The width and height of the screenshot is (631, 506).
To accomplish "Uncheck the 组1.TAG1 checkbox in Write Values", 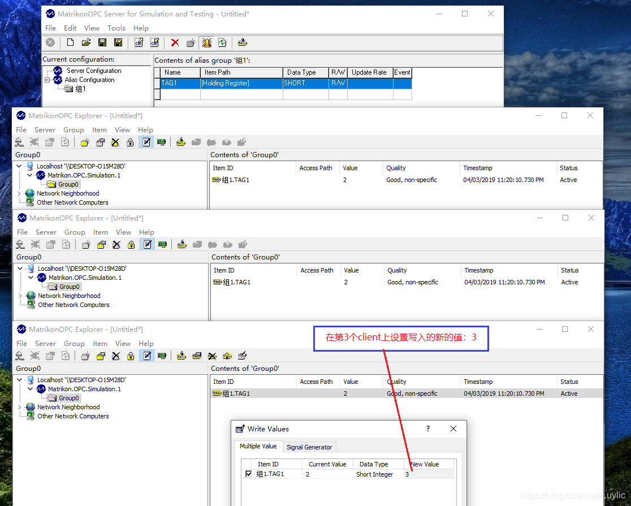I will pyautogui.click(x=248, y=474).
